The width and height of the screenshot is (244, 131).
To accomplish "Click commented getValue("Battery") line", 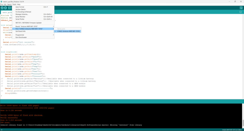I will point(47,79).
